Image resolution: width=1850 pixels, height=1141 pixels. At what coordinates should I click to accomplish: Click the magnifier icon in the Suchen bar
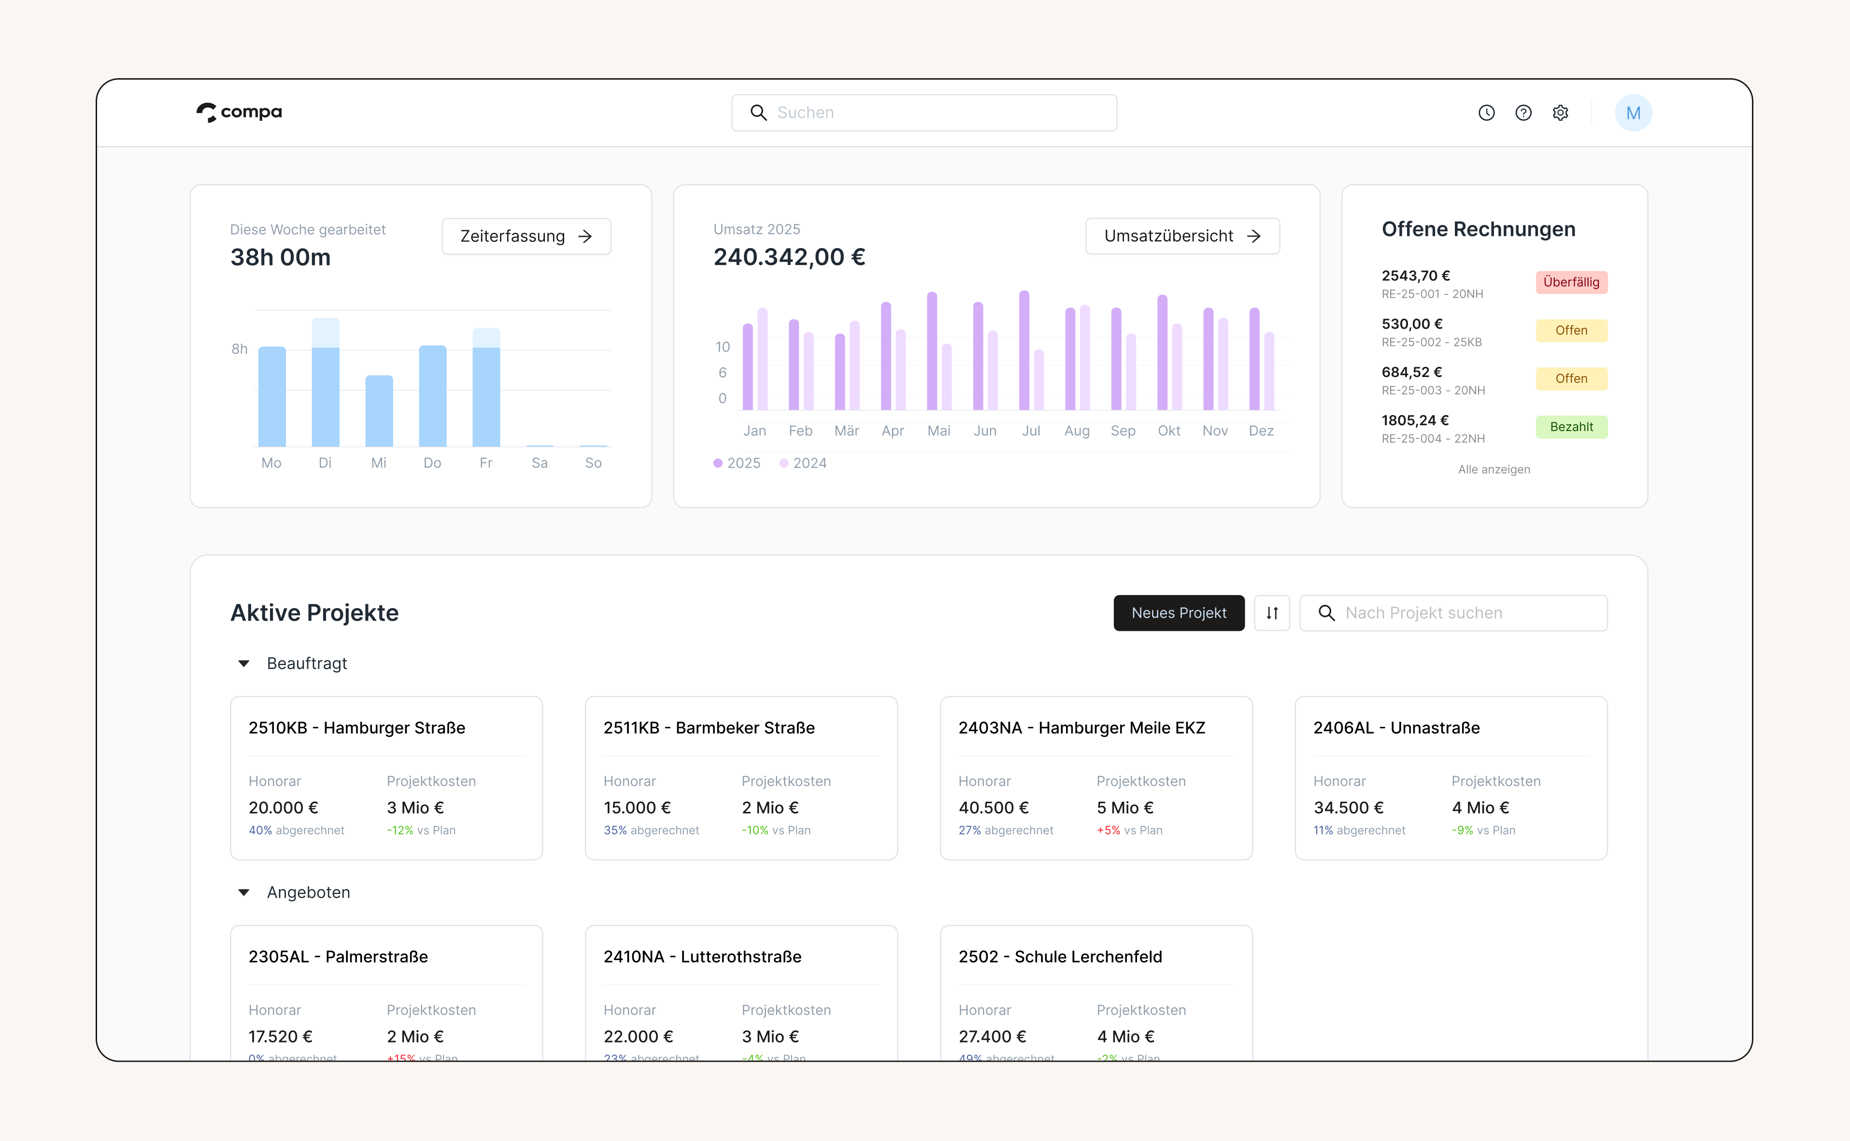pos(759,111)
